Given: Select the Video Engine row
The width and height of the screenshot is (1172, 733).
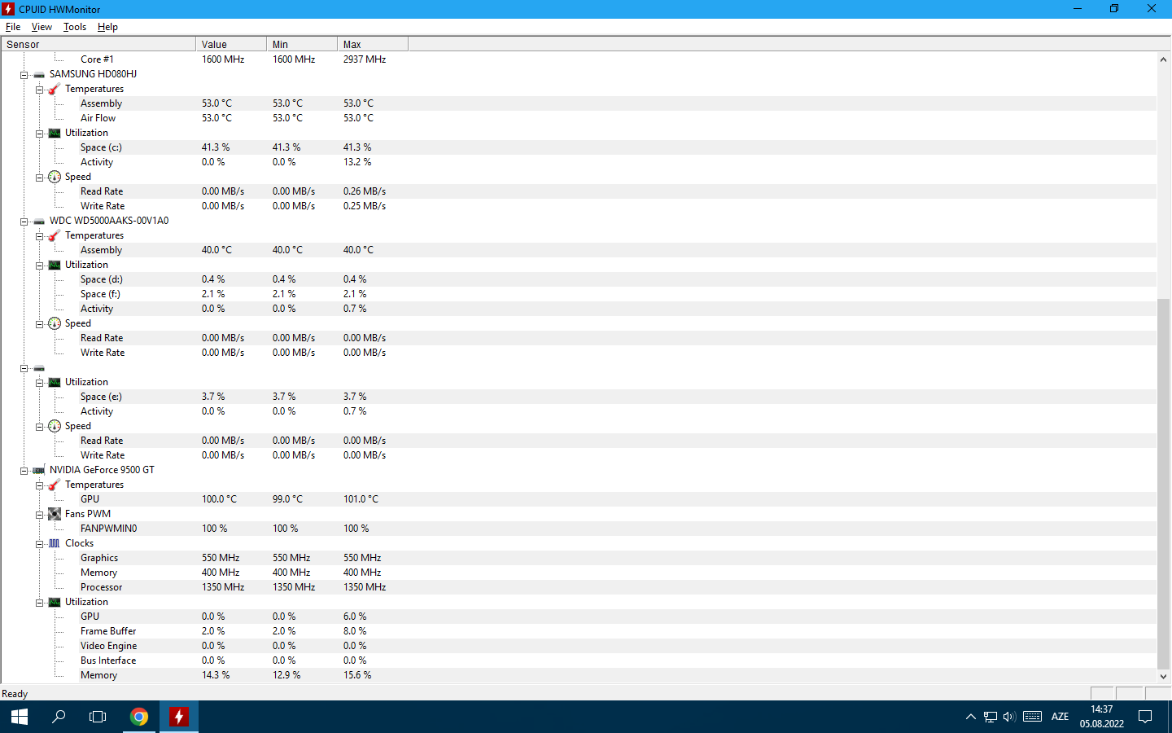Looking at the screenshot, I should click(x=579, y=646).
